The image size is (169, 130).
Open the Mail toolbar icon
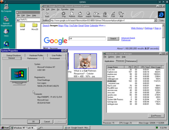point(121,15)
